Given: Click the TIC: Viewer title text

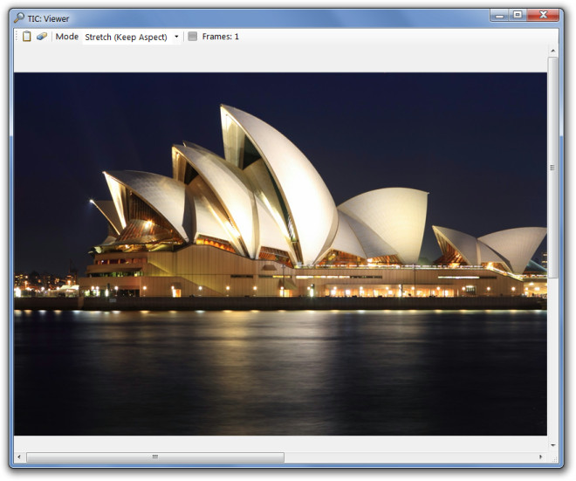Looking at the screenshot, I should pyautogui.click(x=48, y=18).
